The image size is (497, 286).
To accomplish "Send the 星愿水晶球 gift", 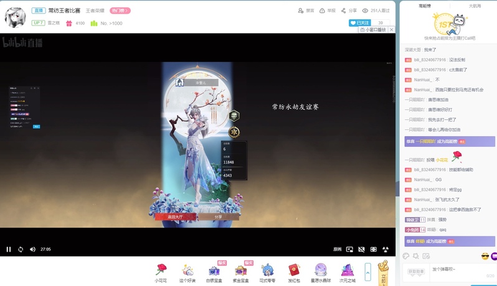I will pos(321,273).
